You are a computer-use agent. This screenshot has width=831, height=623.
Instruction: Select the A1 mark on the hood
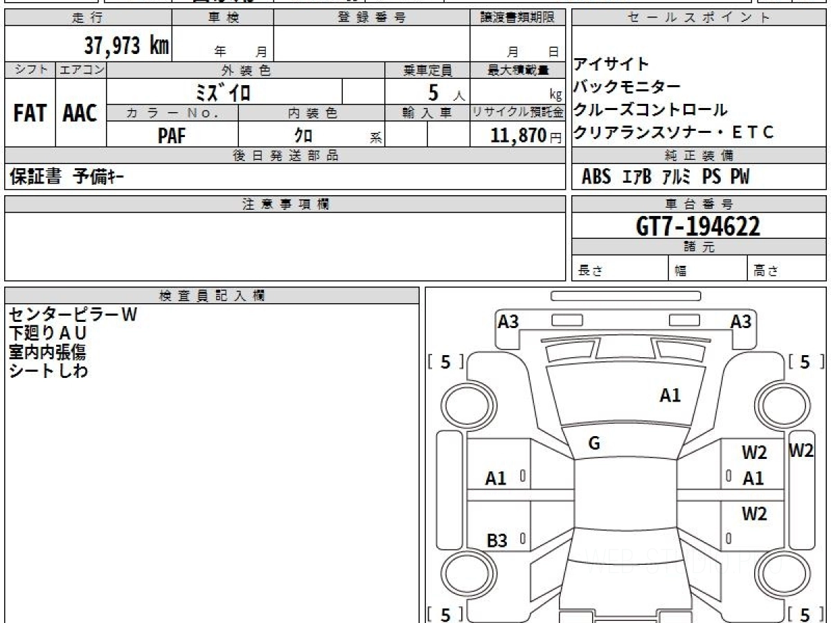point(670,395)
